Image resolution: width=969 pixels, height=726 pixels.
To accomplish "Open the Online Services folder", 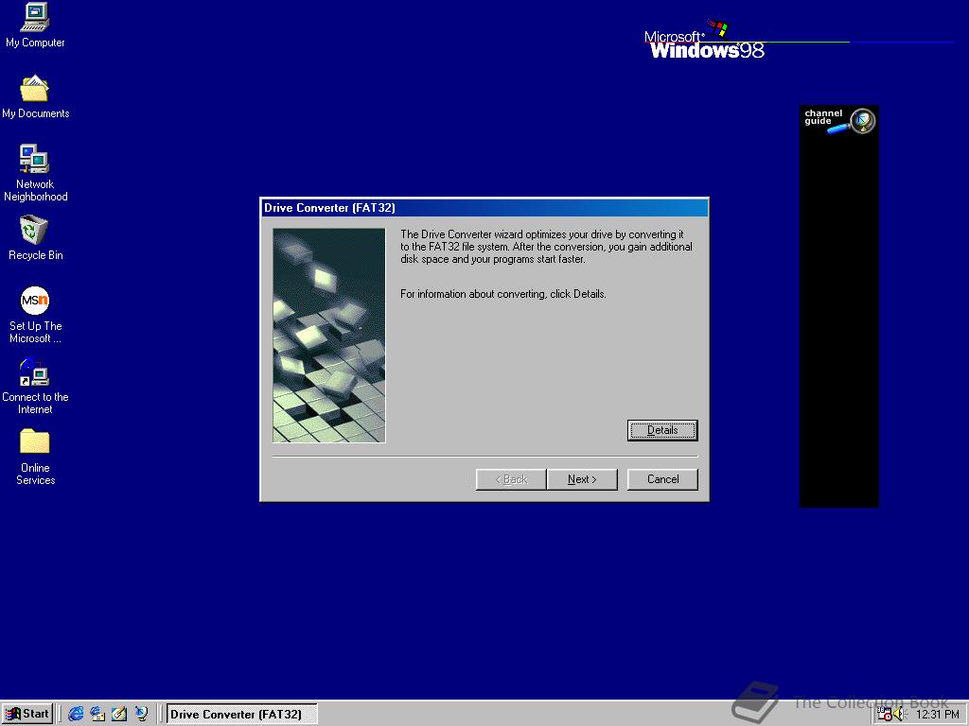I will click(34, 441).
